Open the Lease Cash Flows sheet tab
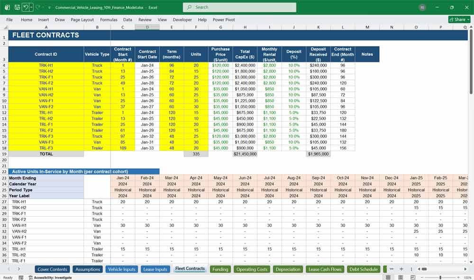Image resolution: width=474 pixels, height=280 pixels. tap(325, 269)
